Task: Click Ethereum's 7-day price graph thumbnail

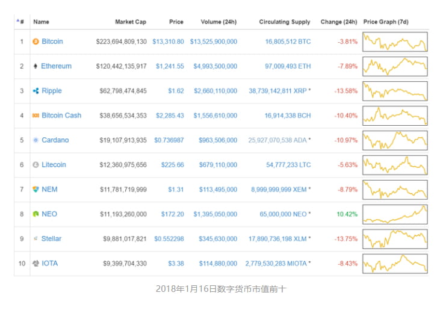Action: 395,66
